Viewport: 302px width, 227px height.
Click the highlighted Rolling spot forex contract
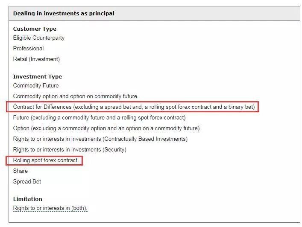(45, 160)
